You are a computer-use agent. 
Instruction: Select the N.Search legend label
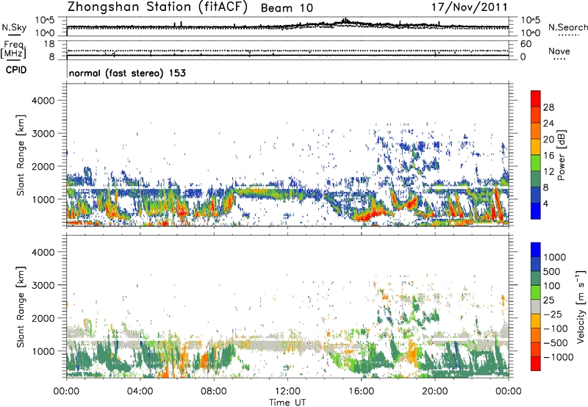(x=567, y=26)
